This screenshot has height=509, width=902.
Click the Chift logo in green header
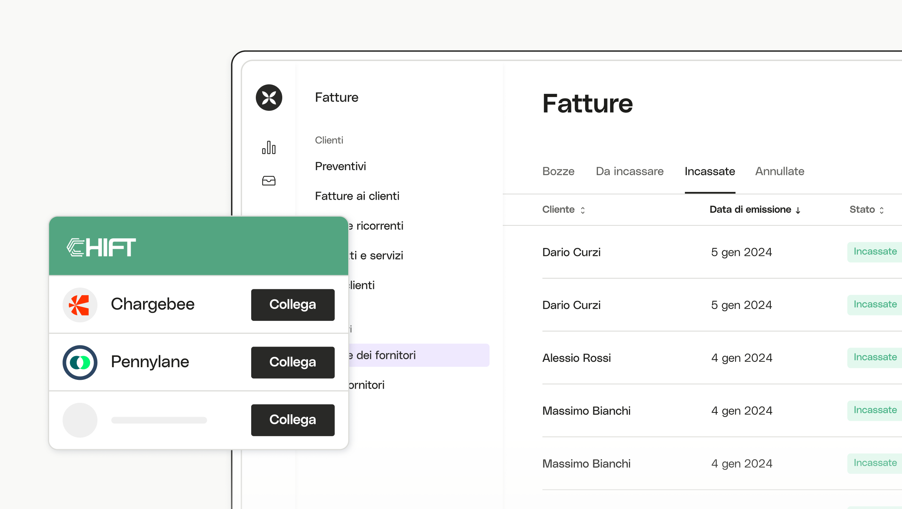pos(101,247)
